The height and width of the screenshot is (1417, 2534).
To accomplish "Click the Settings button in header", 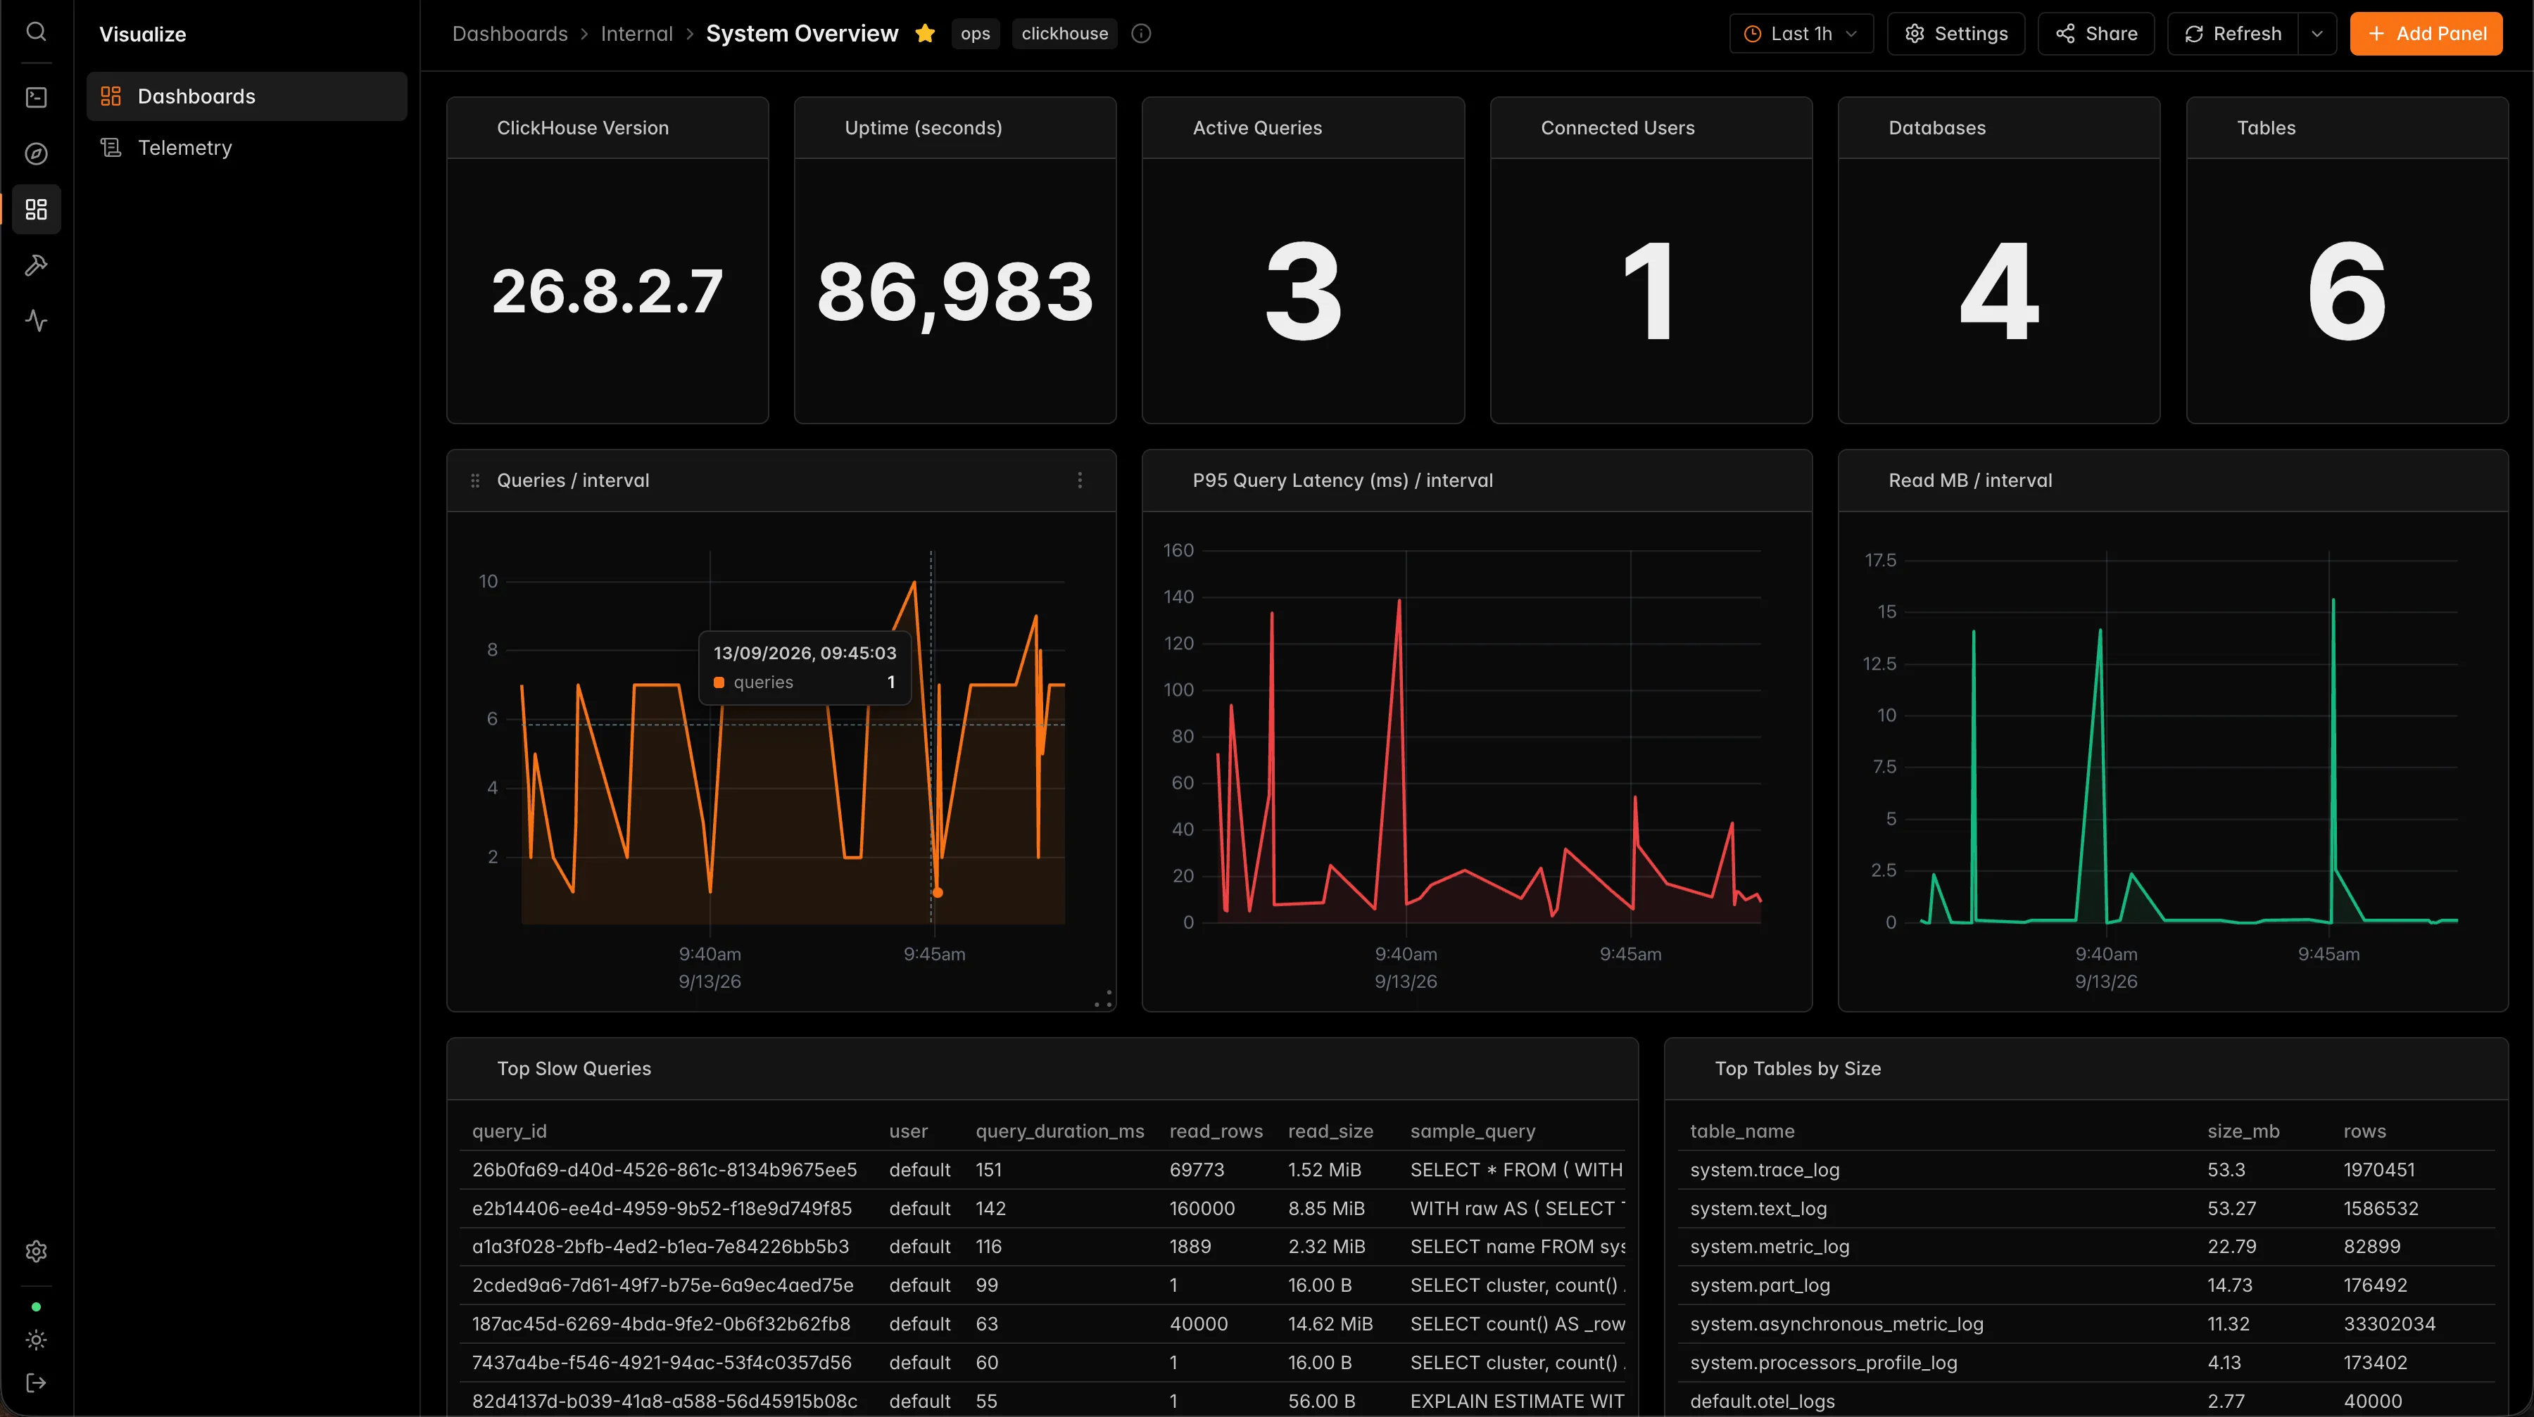I will (1955, 34).
